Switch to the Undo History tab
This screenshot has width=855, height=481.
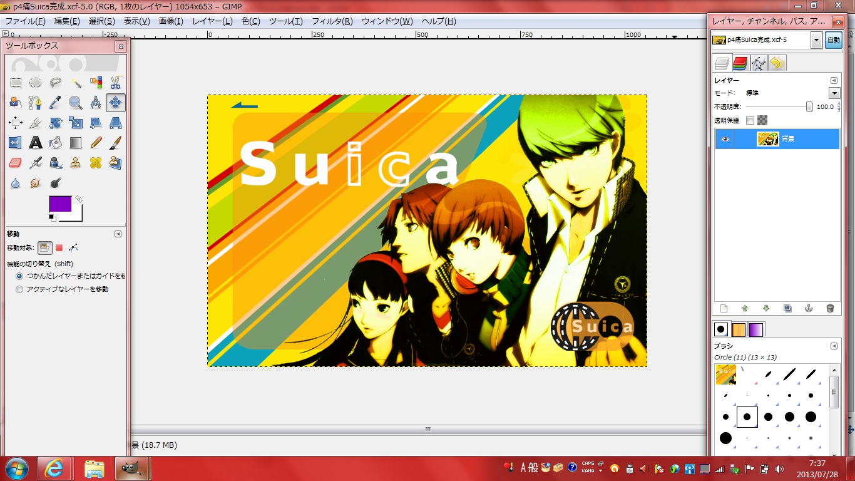point(777,63)
